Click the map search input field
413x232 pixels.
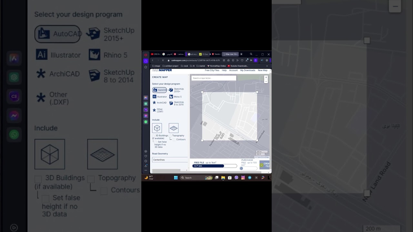[214, 78]
